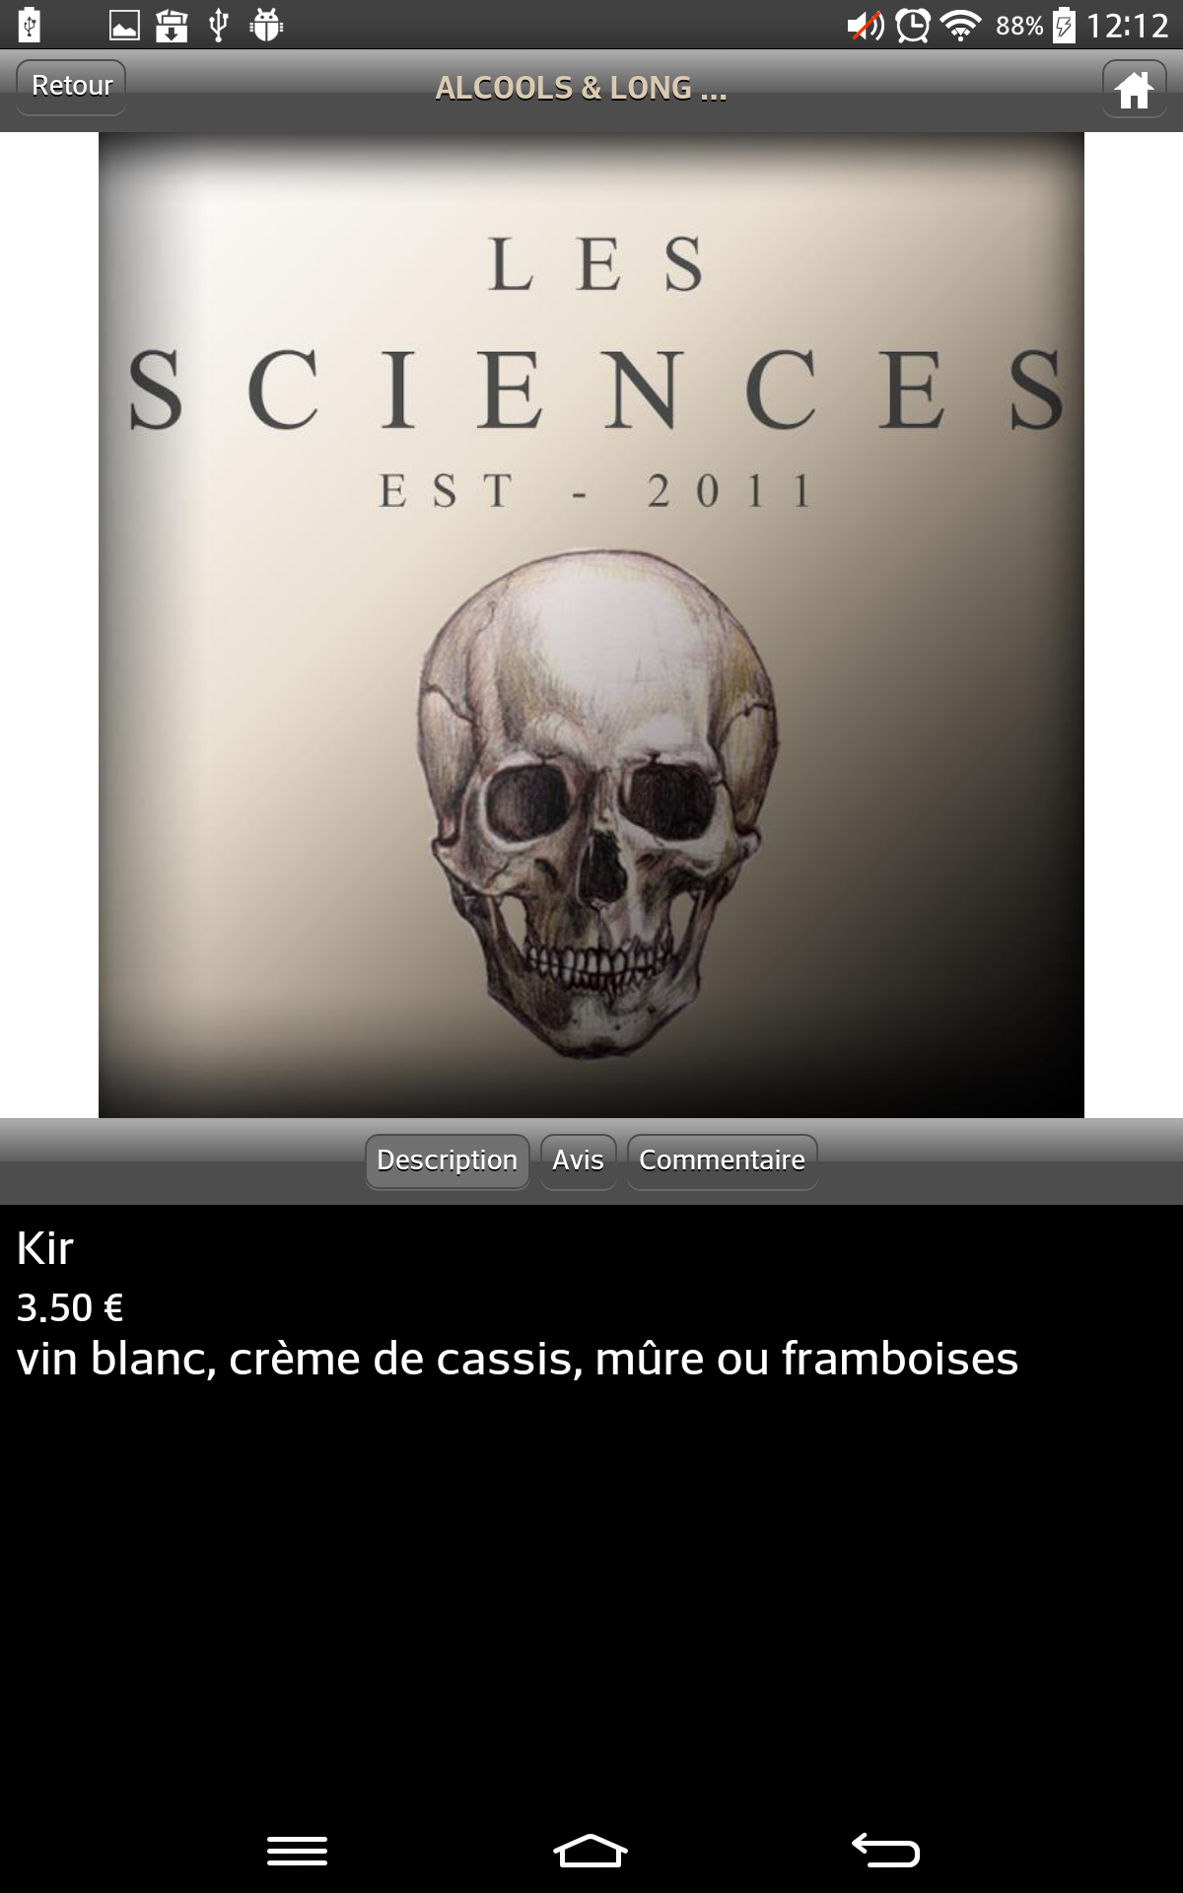Tap the home icon in header
Screen dimensions: 1183x1893
pyautogui.click(x=1134, y=89)
